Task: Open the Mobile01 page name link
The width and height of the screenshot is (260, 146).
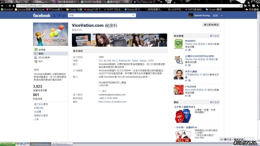Action: click(x=190, y=41)
